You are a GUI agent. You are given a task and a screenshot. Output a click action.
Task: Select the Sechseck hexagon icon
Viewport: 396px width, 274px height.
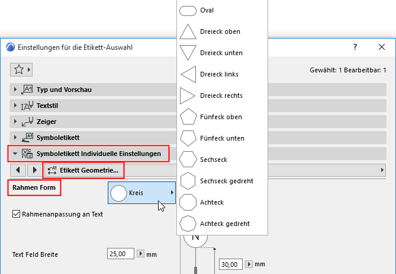[188, 160]
